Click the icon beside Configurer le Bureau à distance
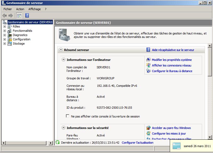 [x=148, y=71]
